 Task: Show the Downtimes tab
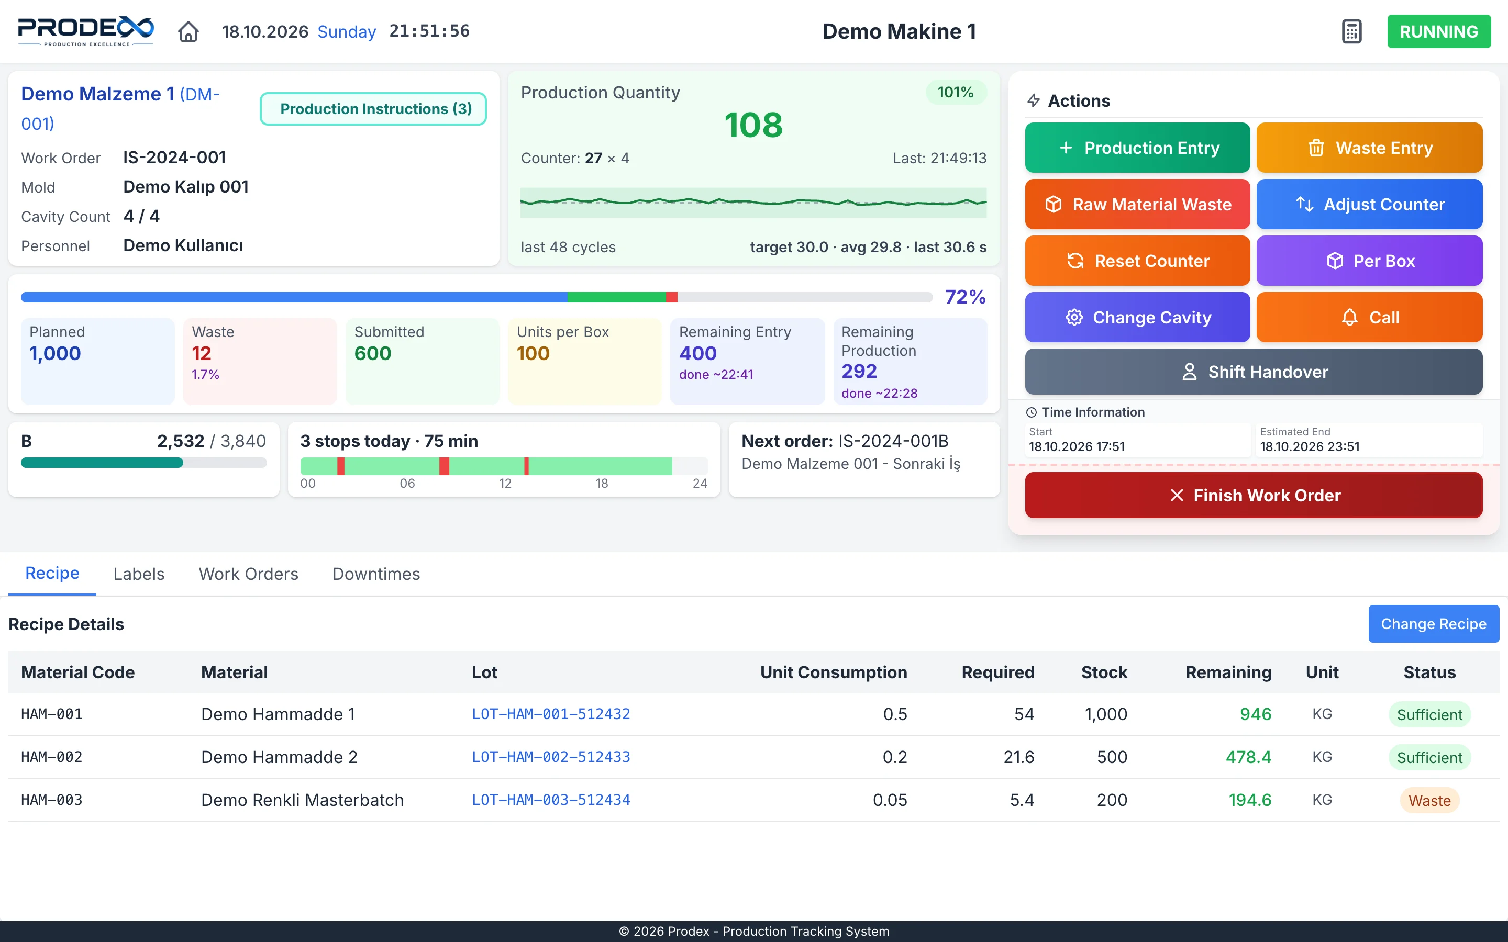376,574
